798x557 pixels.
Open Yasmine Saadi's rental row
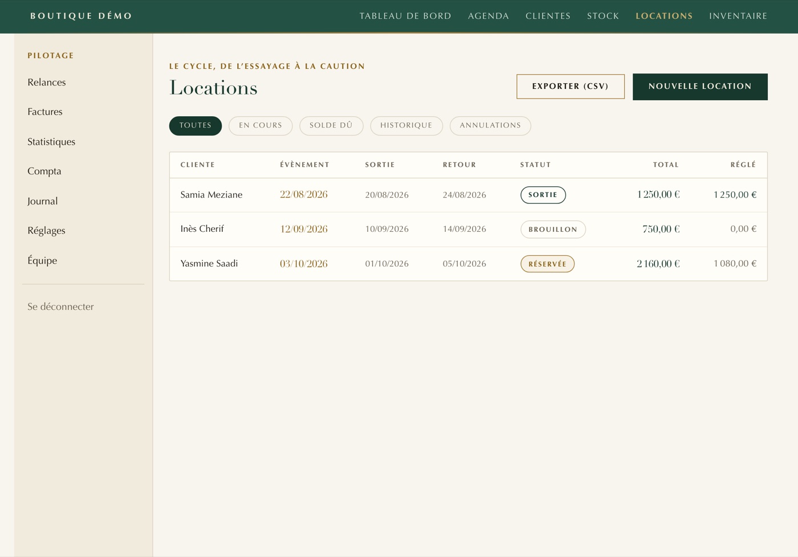pos(469,264)
